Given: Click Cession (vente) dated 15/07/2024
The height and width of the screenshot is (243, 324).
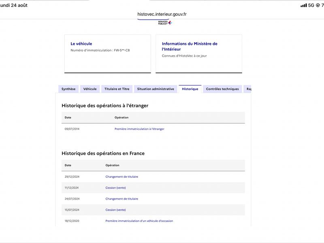Looking at the screenshot, I should [115, 210].
